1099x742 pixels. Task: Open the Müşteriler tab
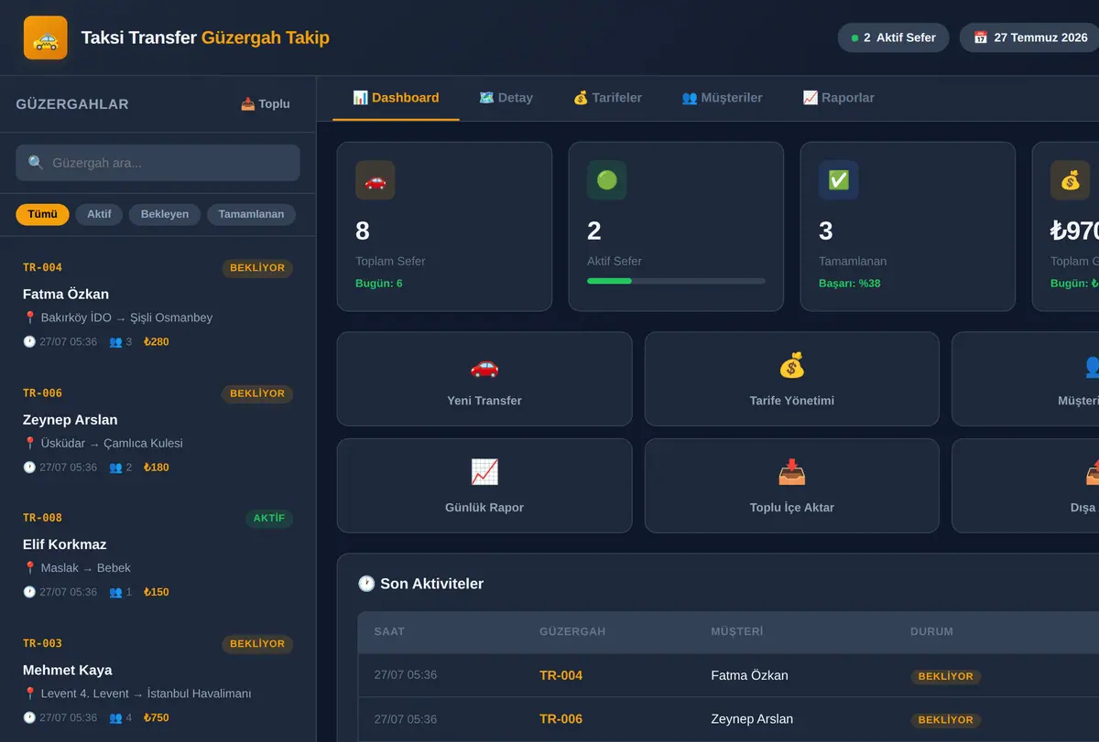pos(722,98)
